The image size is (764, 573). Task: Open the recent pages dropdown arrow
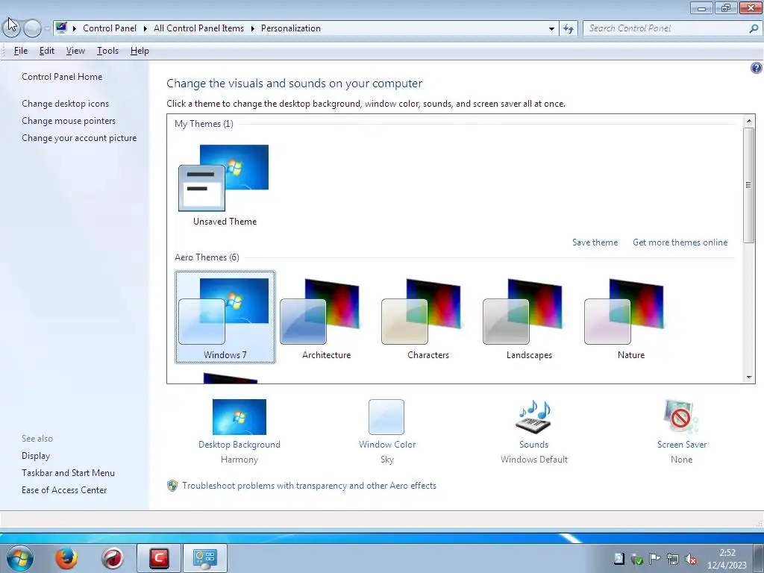coord(47,28)
